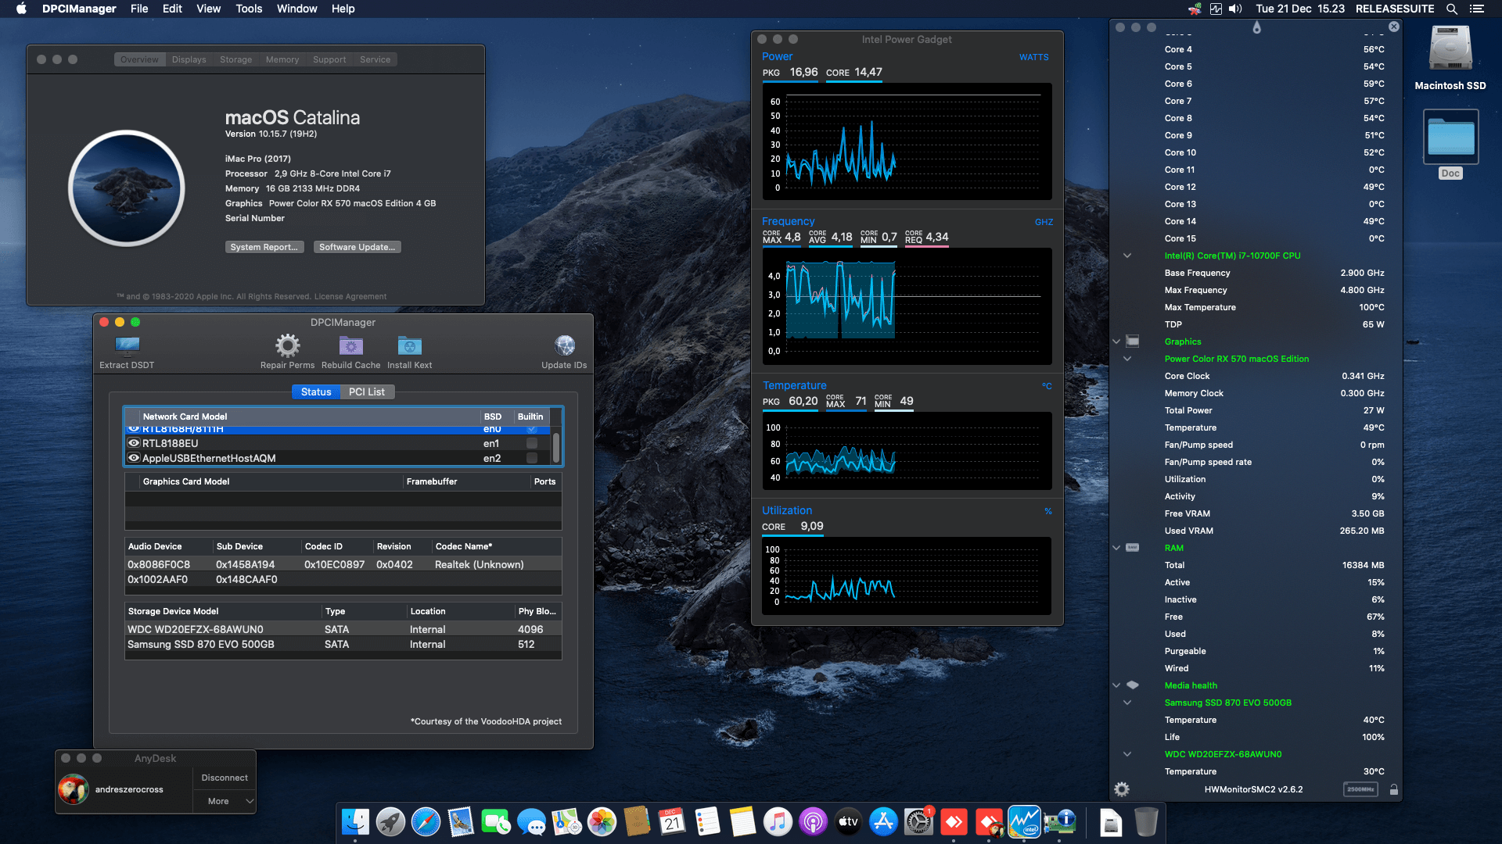Open Music app in the dock
This screenshot has width=1502, height=844.
click(778, 822)
